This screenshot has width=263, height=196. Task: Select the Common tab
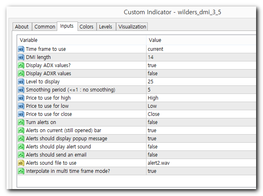coord(45,27)
